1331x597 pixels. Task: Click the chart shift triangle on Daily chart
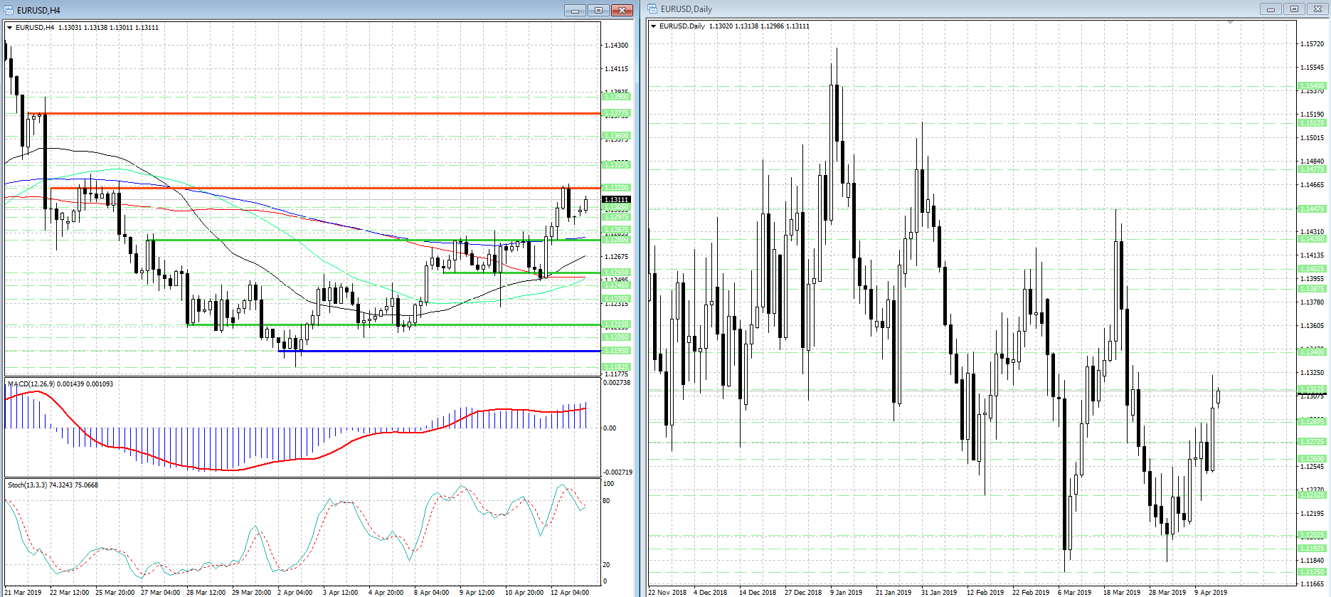[x=1230, y=23]
